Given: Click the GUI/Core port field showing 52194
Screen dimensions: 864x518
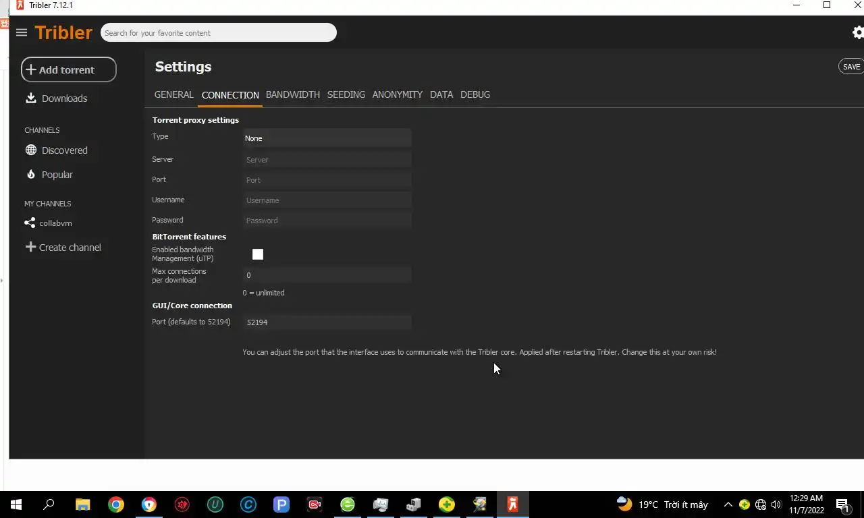Looking at the screenshot, I should pos(327,322).
